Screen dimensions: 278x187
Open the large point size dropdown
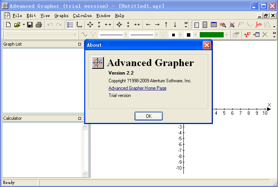tap(195, 35)
